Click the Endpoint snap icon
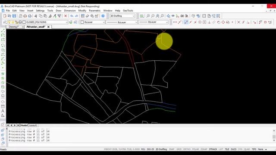 (186, 22)
